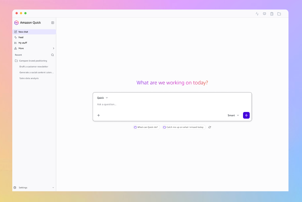302x202 pixels.
Task: Open Settings at sidebar bottom
Action: [34, 188]
